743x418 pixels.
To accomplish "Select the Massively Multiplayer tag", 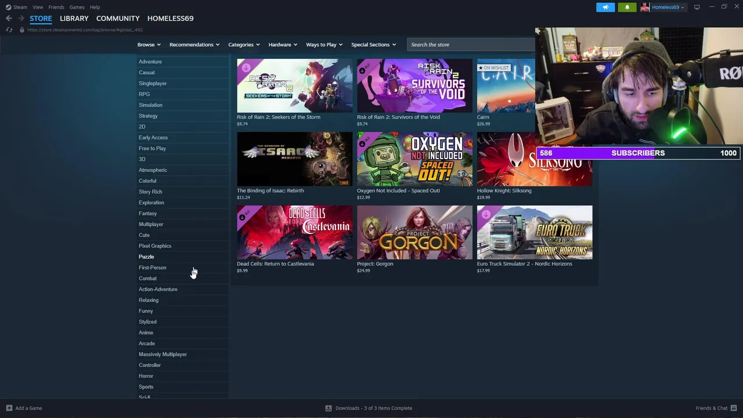I will [163, 354].
